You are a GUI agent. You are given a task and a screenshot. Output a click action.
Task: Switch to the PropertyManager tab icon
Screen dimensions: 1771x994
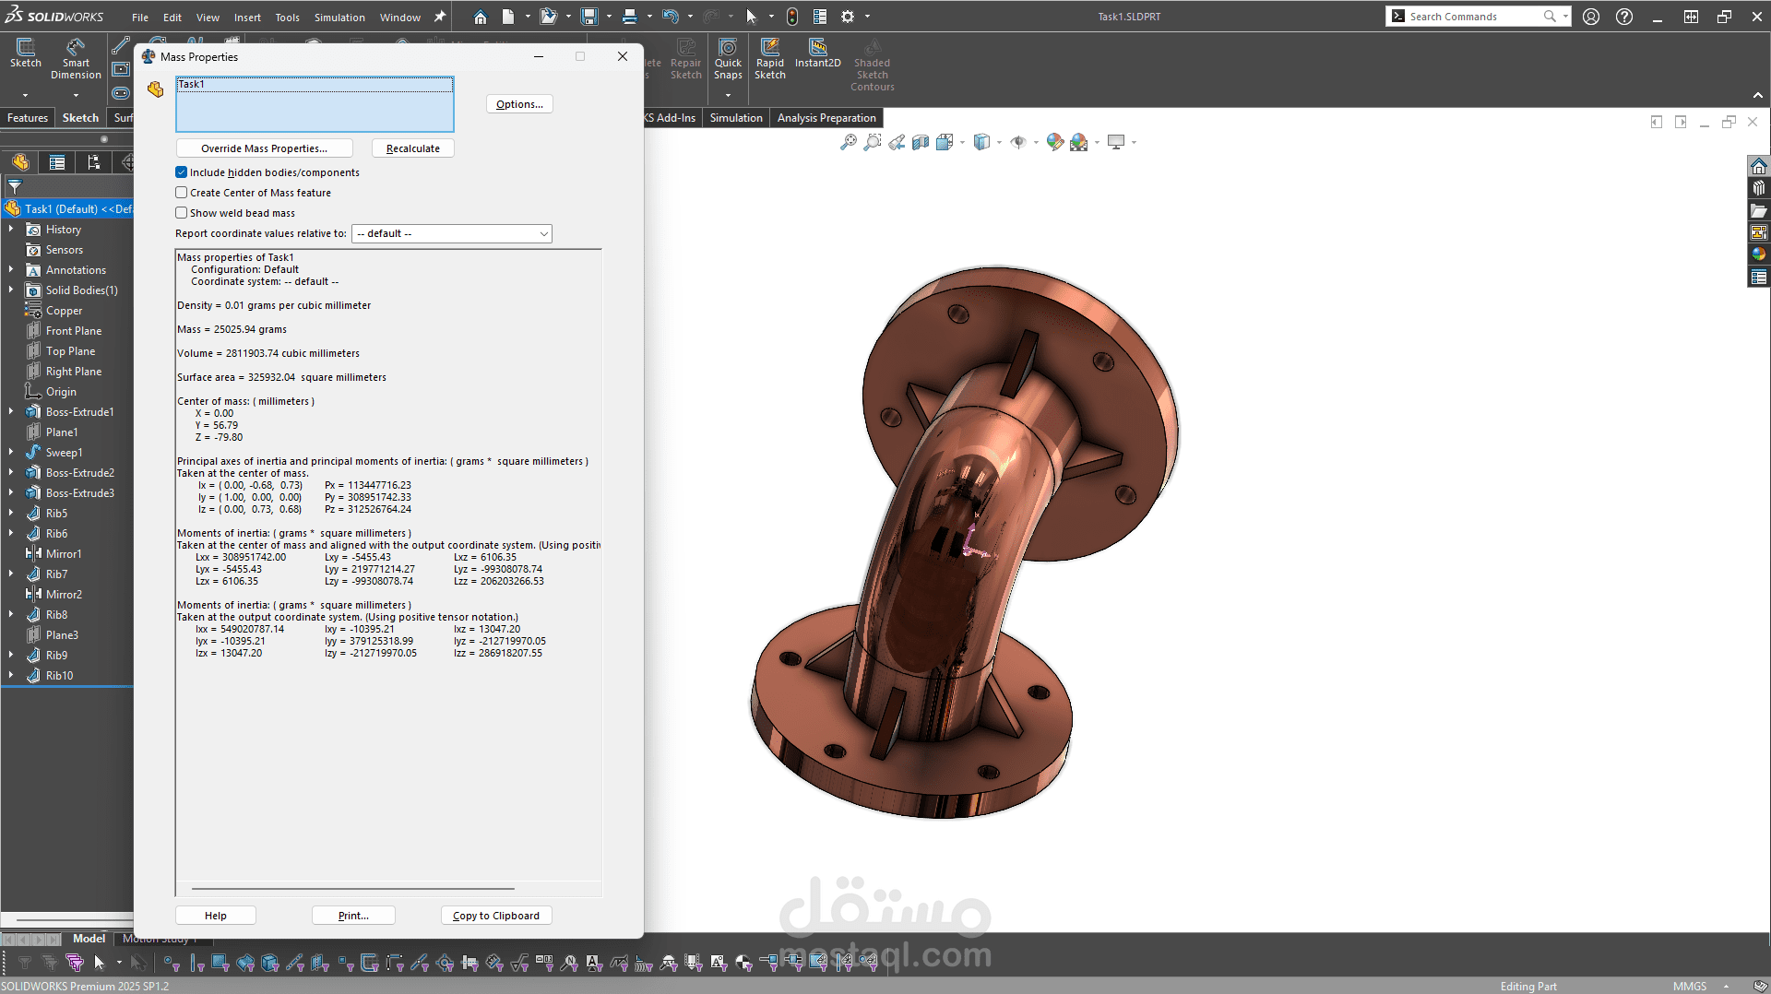click(x=57, y=163)
